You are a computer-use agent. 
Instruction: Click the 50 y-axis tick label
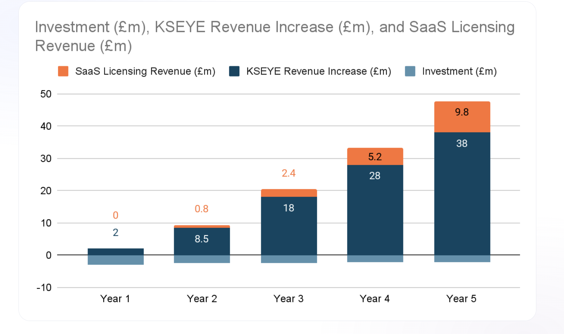point(46,94)
